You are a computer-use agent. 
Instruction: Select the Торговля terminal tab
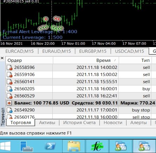[x=21, y=123]
